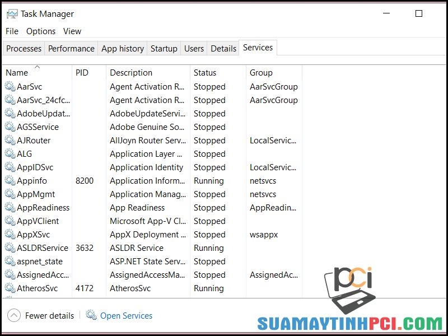Click the 'Application Identity' description
The height and width of the screenshot is (336, 448).
click(146, 167)
